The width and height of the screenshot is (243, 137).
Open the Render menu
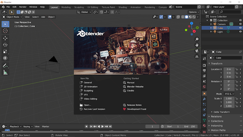tap(23, 7)
